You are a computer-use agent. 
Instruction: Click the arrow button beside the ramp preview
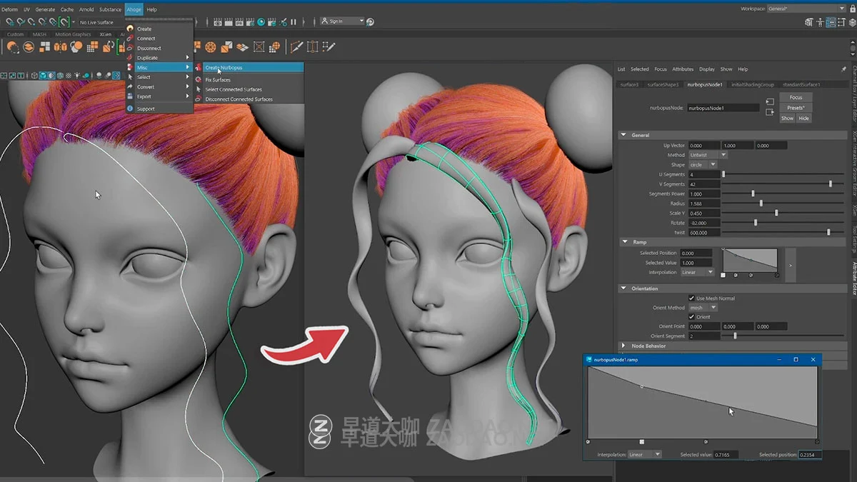[789, 264]
